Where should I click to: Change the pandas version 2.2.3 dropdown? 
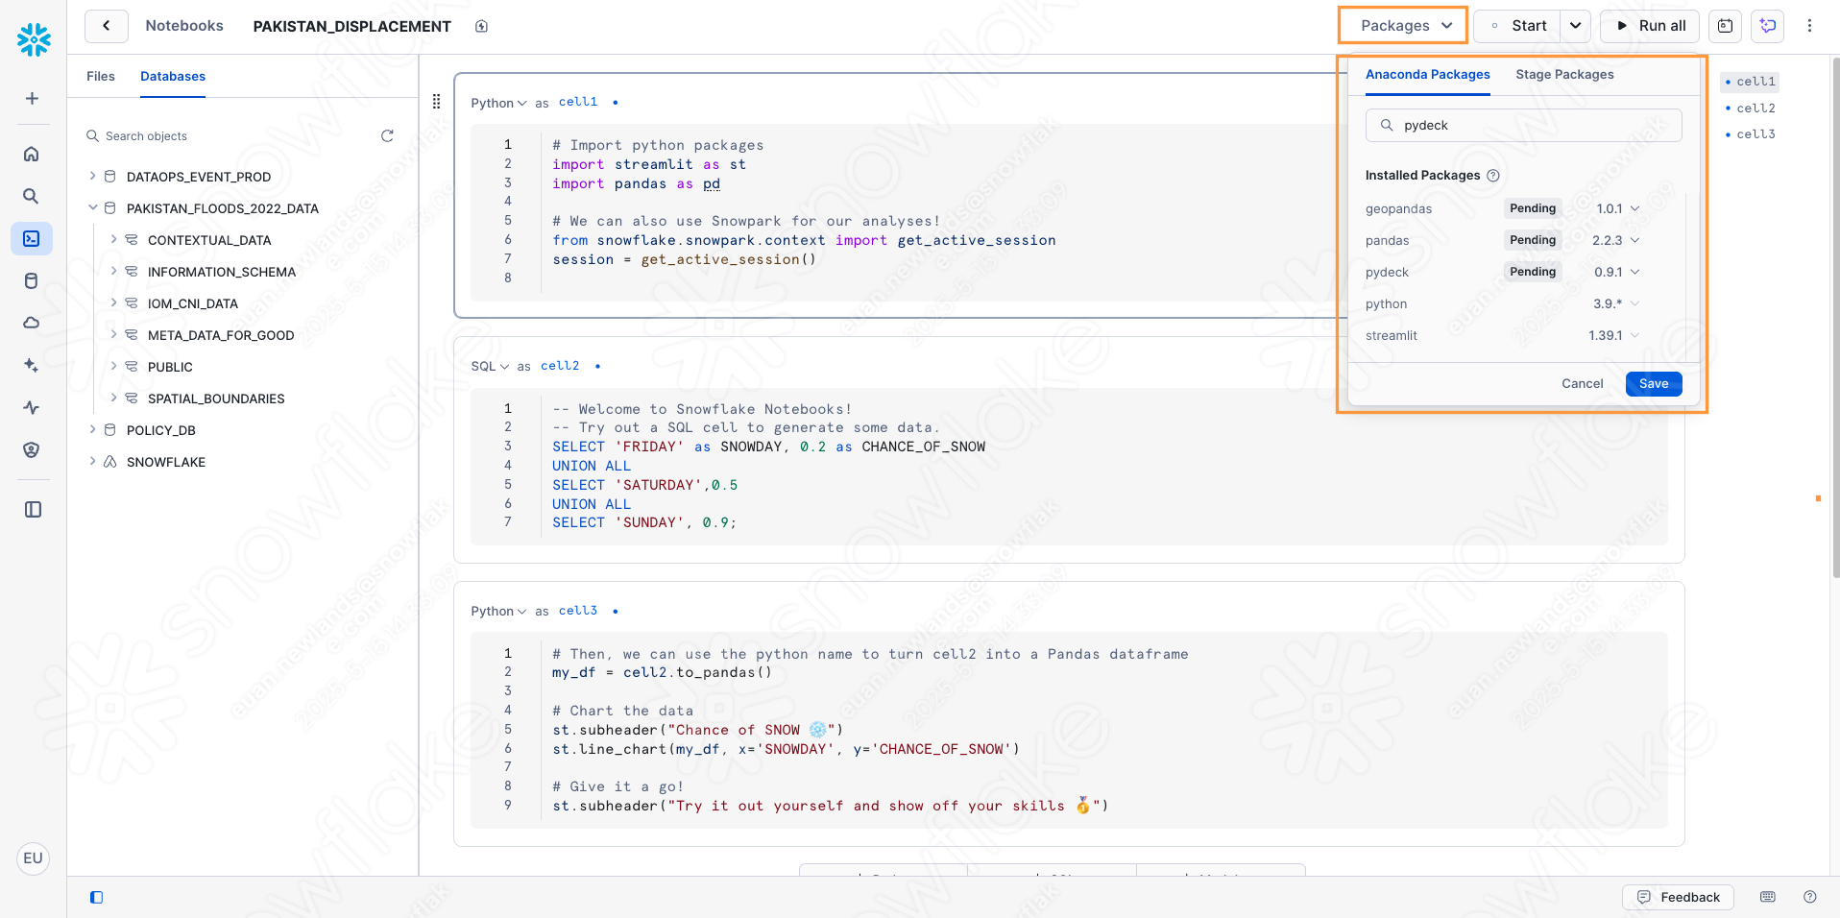[x=1615, y=240]
